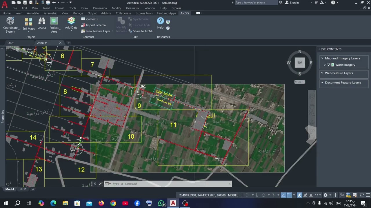Open the Properties side palette
Image resolution: width=371 pixels, height=208 pixels.
[3, 116]
